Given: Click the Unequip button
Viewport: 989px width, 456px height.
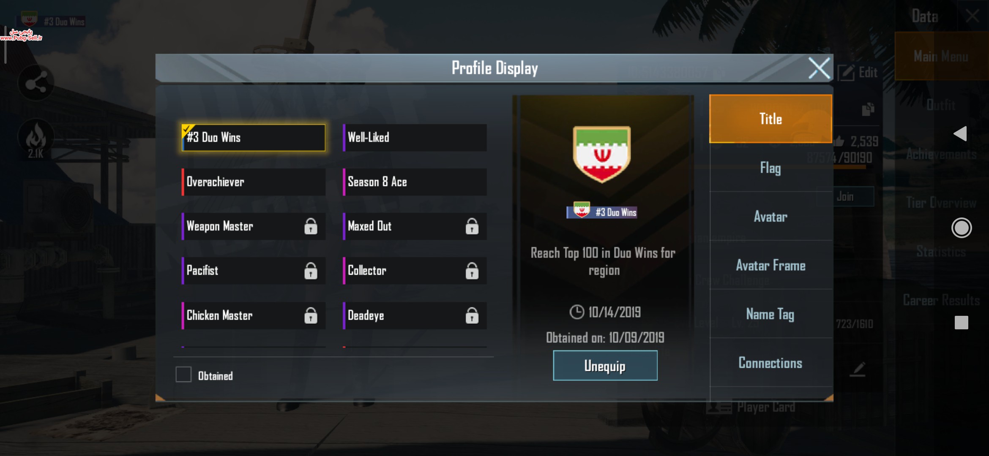Looking at the screenshot, I should click(x=605, y=366).
